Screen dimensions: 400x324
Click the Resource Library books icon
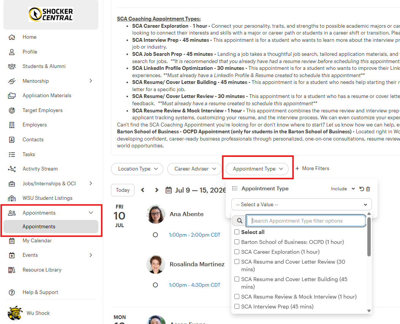(x=12, y=270)
